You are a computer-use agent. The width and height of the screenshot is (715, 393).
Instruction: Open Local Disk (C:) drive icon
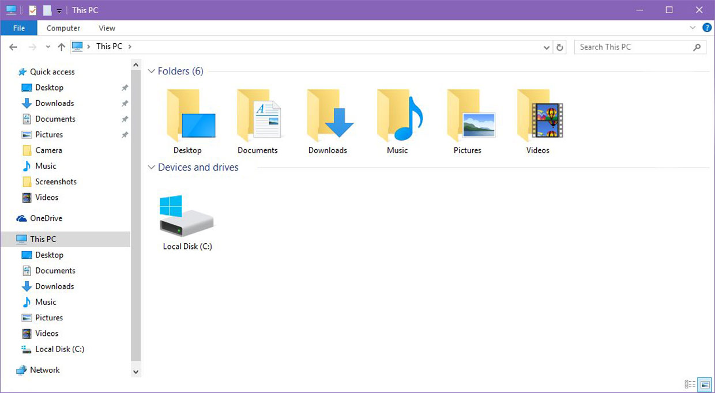pos(187,217)
